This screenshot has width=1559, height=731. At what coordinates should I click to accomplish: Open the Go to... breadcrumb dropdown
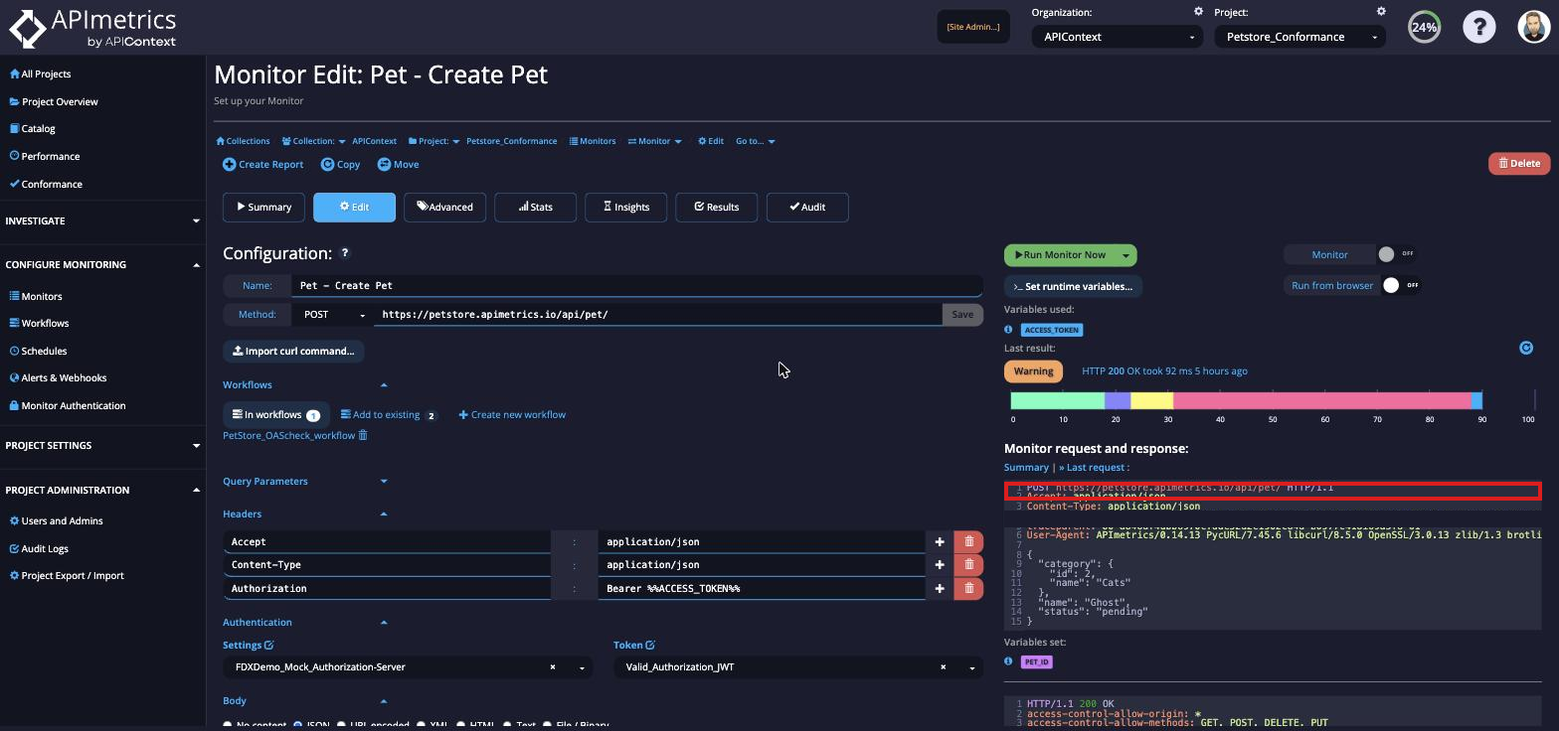[756, 141]
